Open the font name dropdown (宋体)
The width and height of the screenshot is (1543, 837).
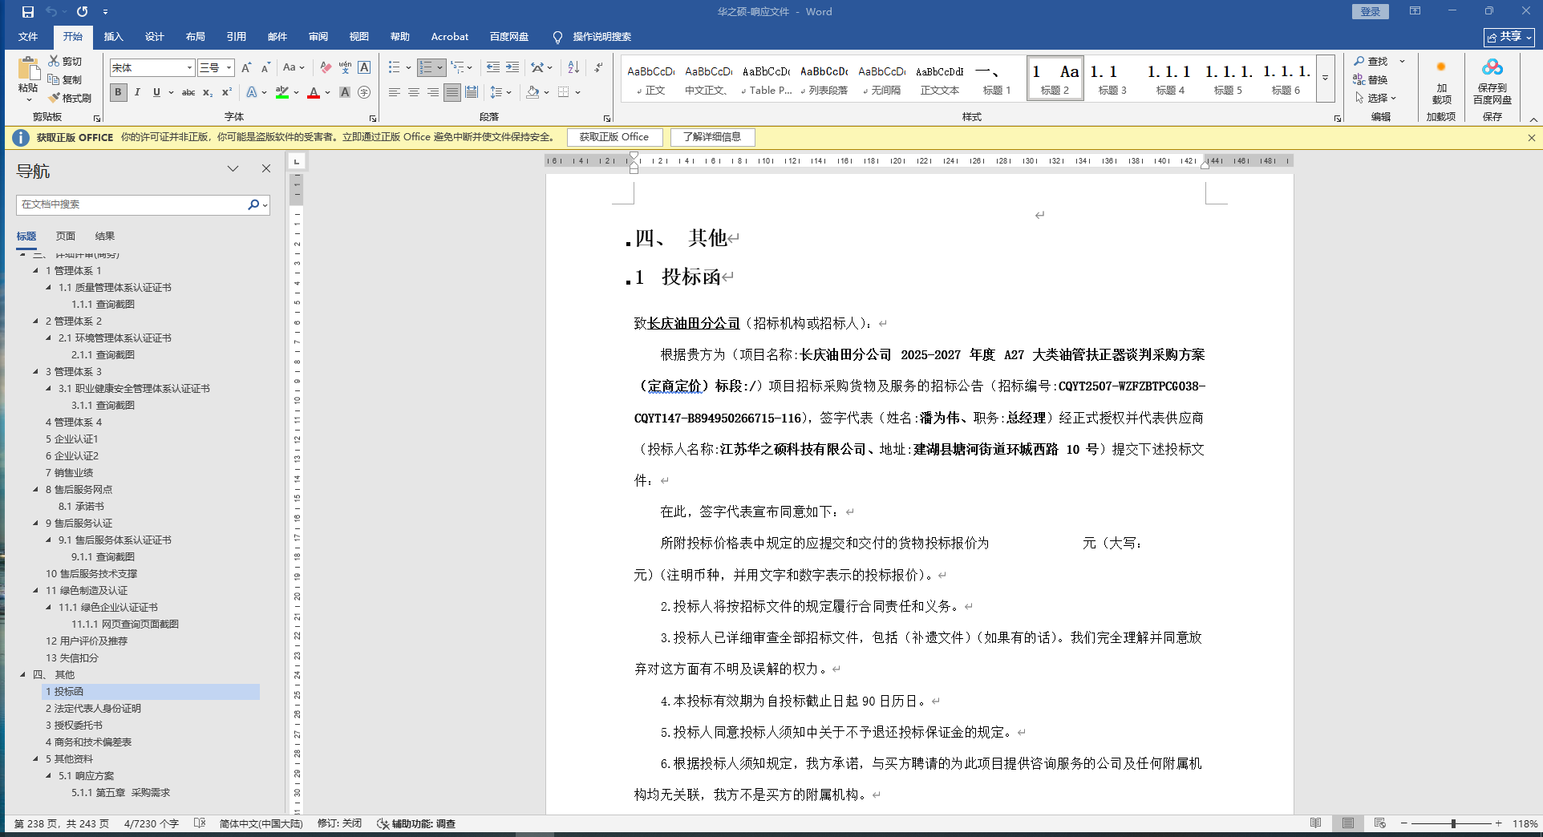(189, 68)
